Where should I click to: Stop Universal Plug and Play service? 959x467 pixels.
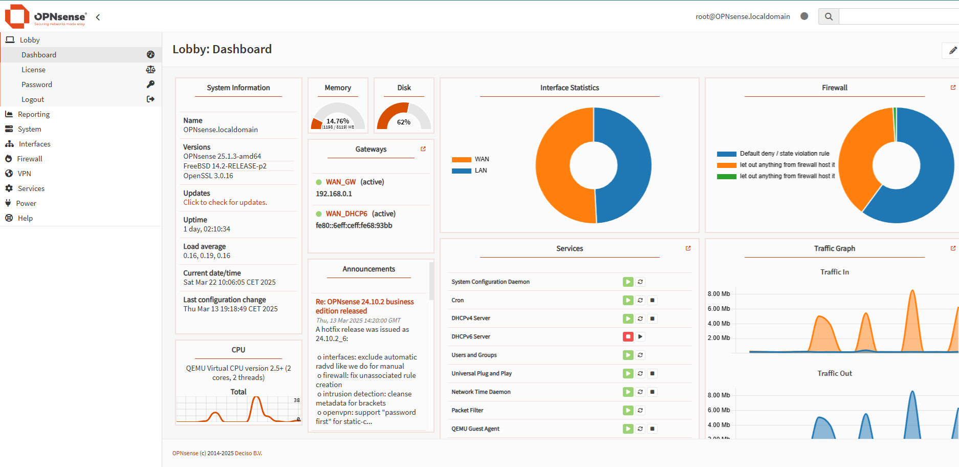pos(652,373)
